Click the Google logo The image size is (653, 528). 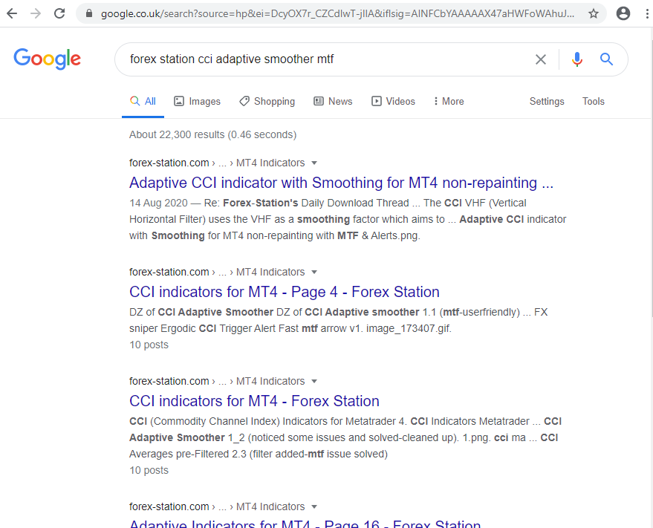[x=47, y=59]
